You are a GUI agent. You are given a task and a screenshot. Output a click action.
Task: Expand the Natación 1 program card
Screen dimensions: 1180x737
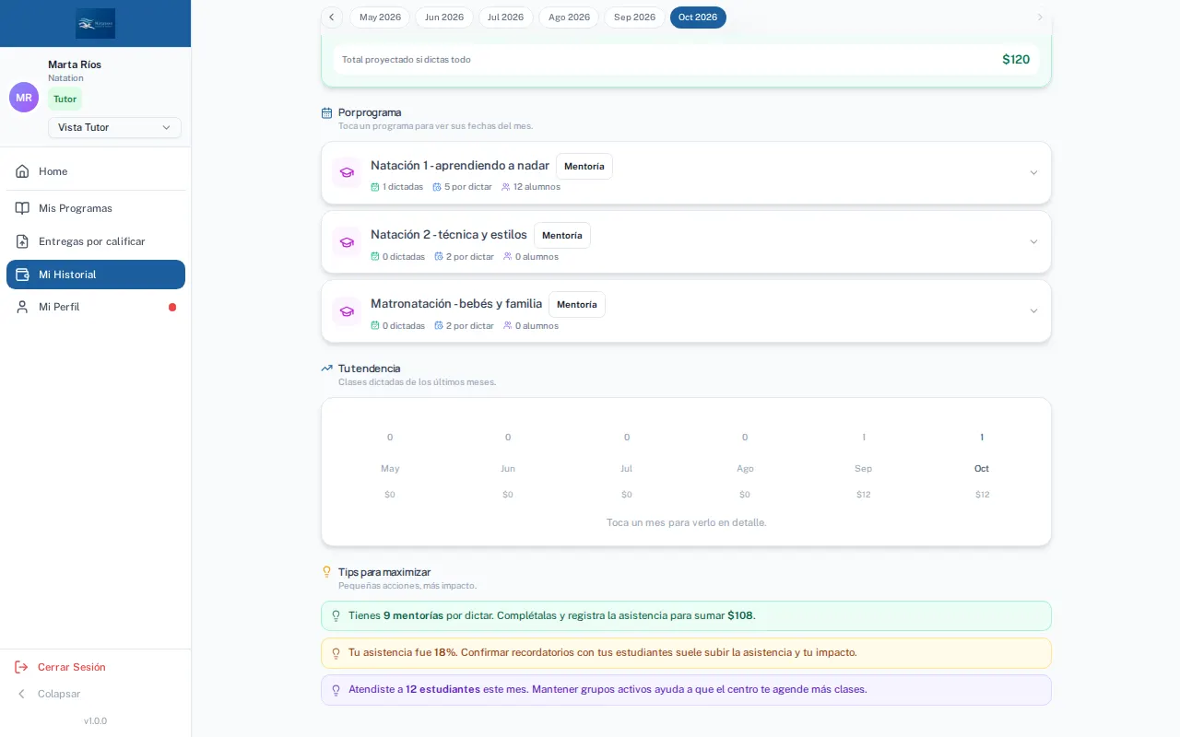686,173
